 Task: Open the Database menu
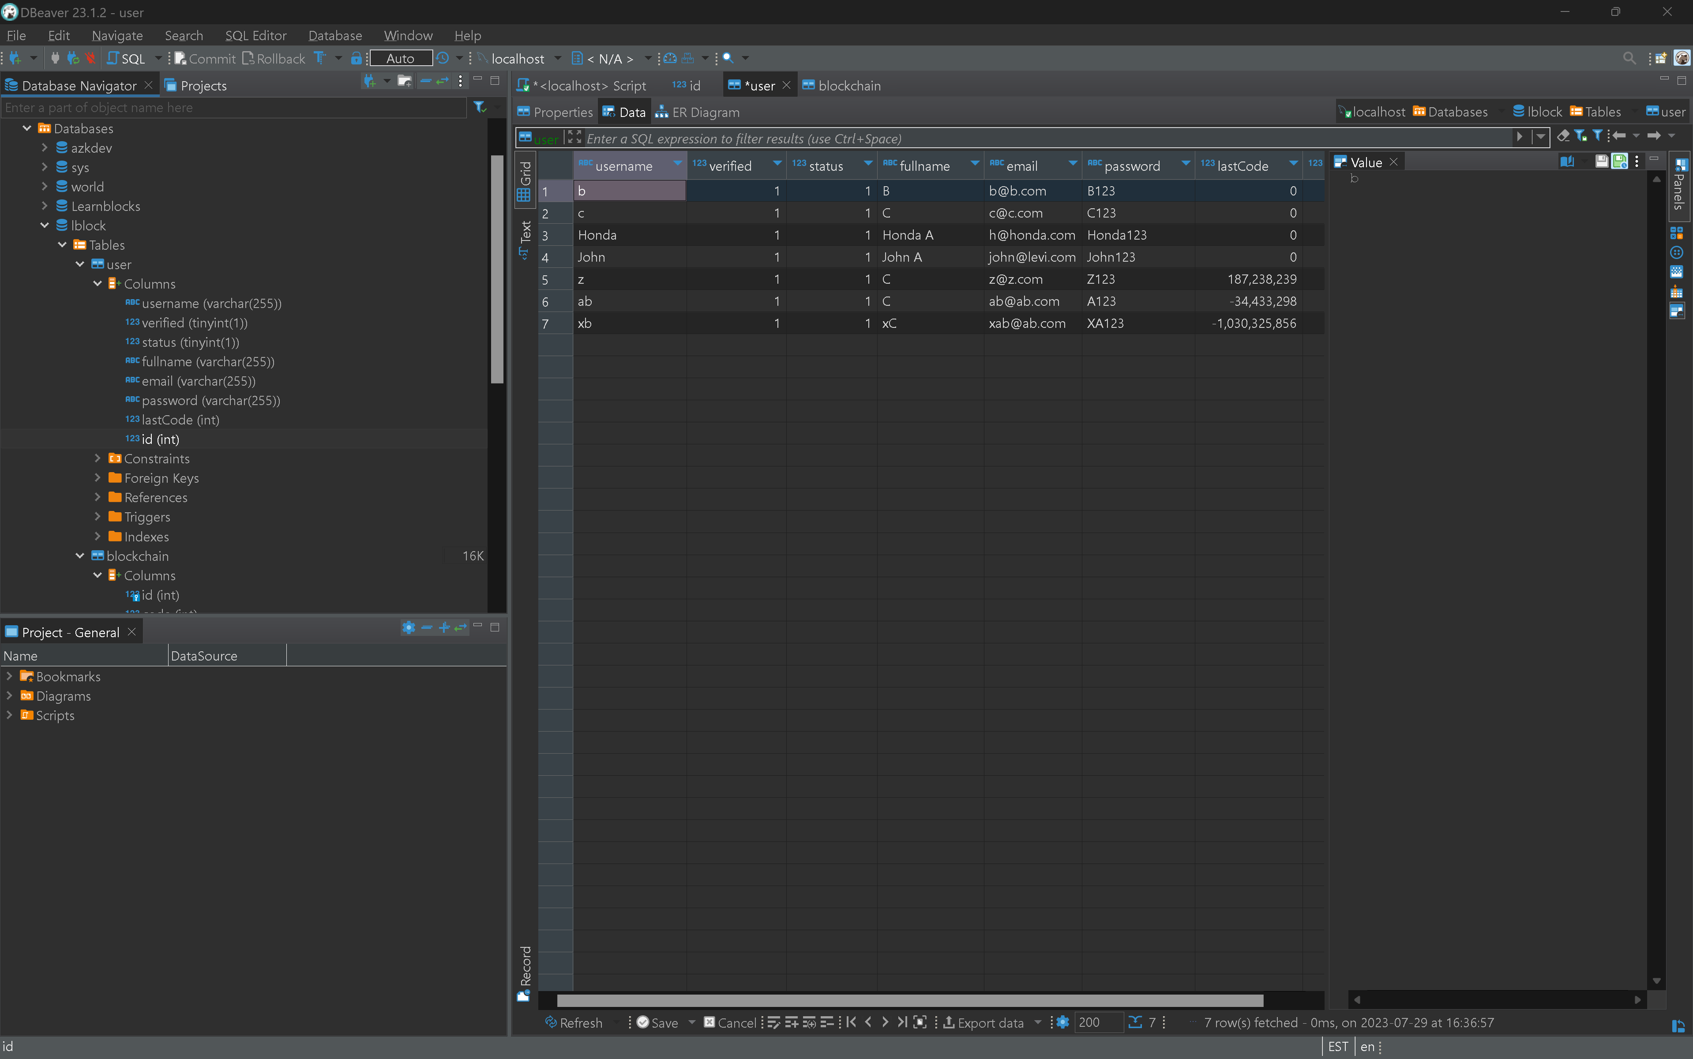coord(335,35)
